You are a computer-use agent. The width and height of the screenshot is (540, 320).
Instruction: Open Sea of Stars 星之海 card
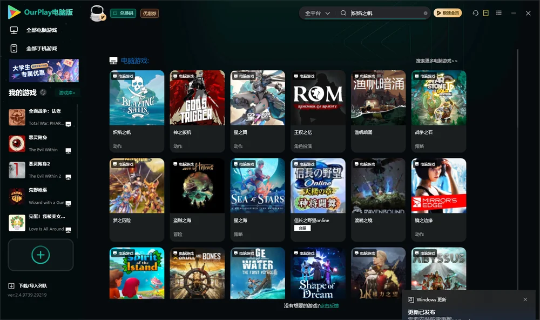click(x=258, y=199)
